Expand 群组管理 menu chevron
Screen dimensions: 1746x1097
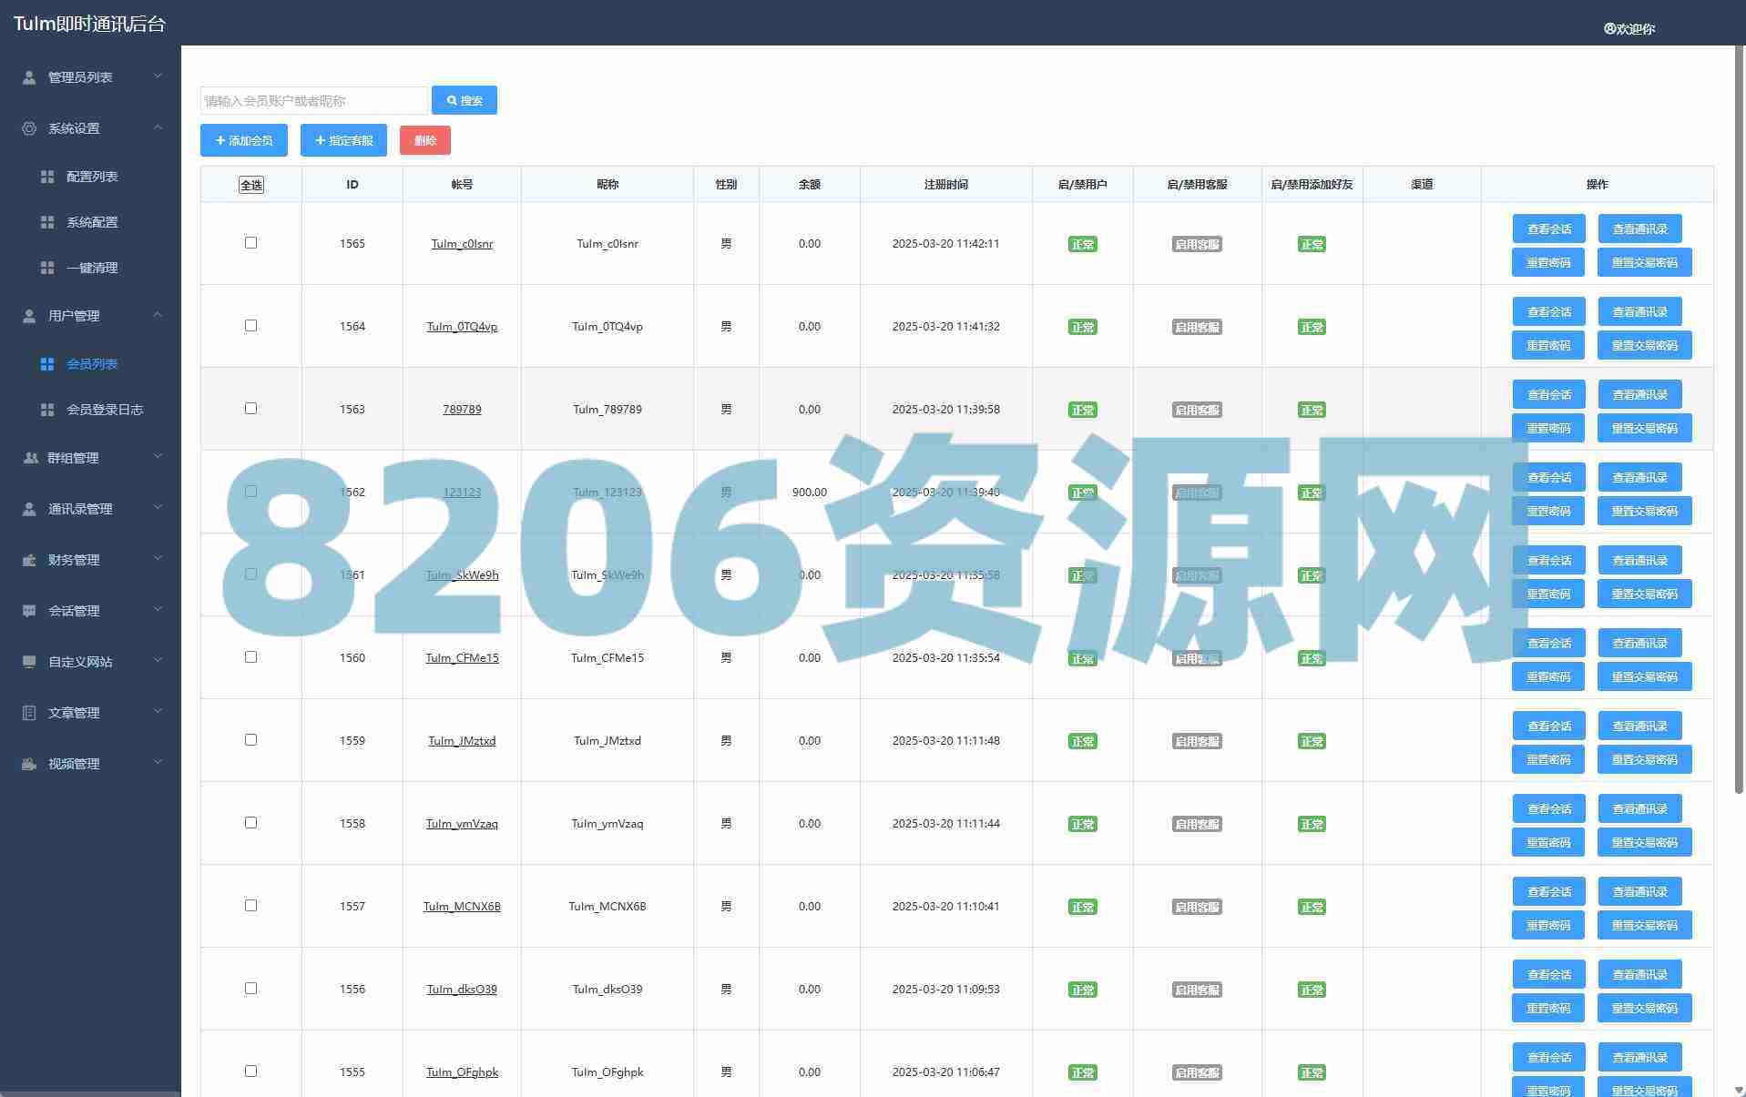click(x=158, y=457)
